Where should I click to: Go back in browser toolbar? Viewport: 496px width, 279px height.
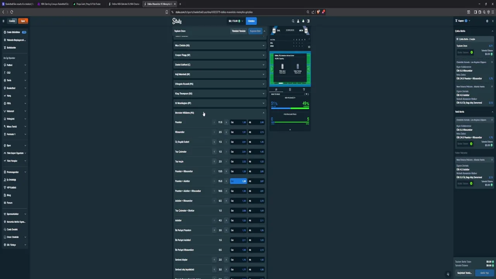3,12
